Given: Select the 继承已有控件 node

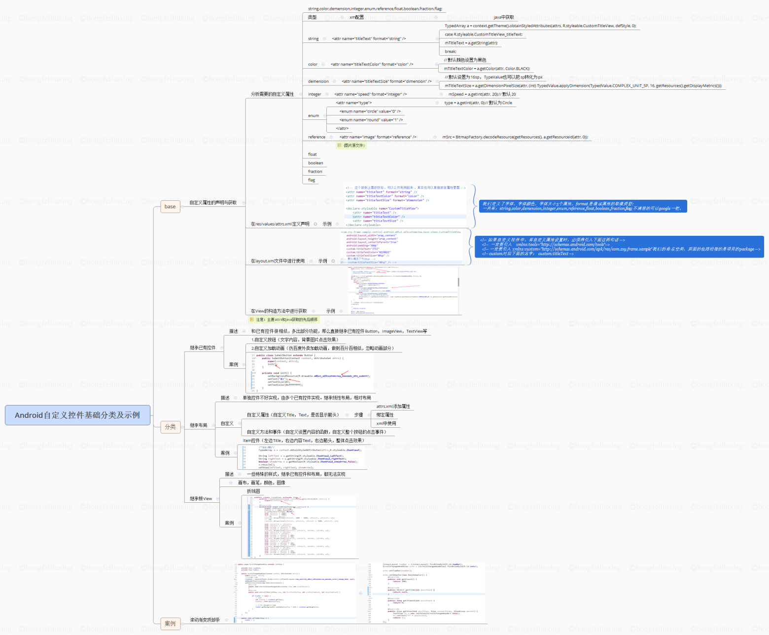Looking at the screenshot, I should pos(203,348).
